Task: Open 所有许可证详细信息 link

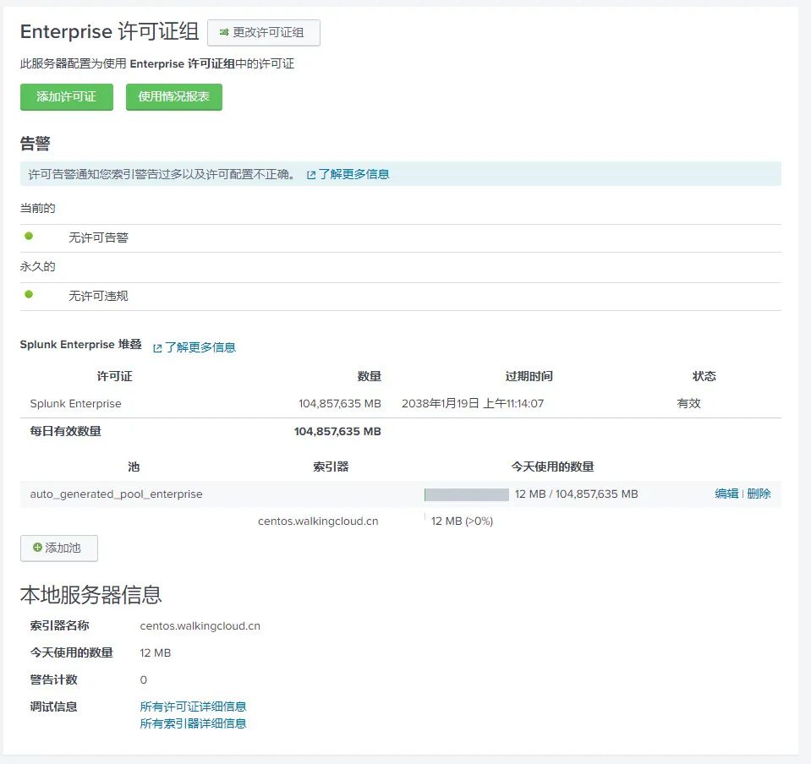Action: (193, 706)
